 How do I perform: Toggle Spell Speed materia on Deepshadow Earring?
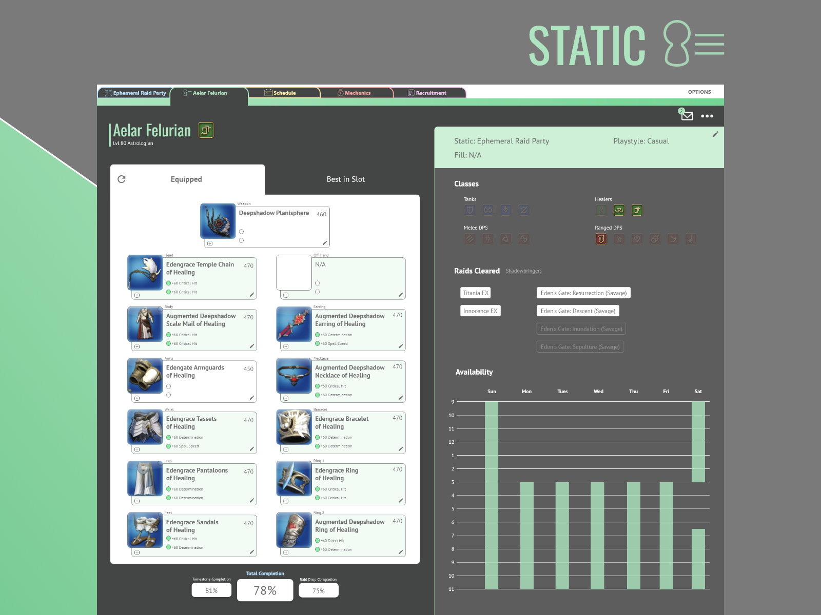click(318, 343)
